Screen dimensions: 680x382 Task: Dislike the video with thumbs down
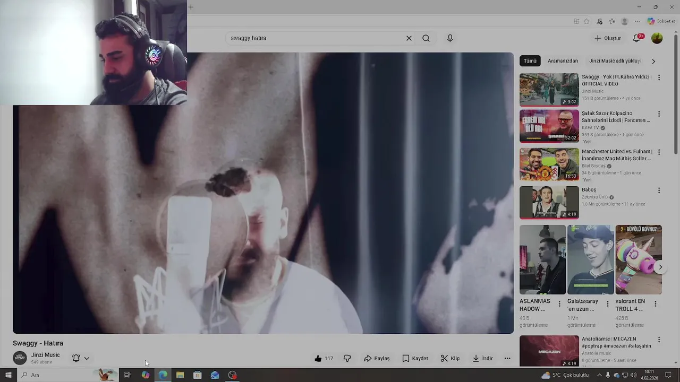click(x=347, y=358)
